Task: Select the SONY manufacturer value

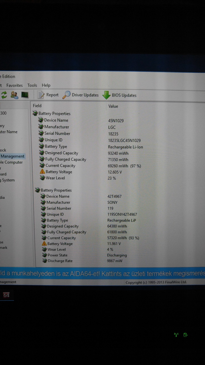Action: click(112, 202)
